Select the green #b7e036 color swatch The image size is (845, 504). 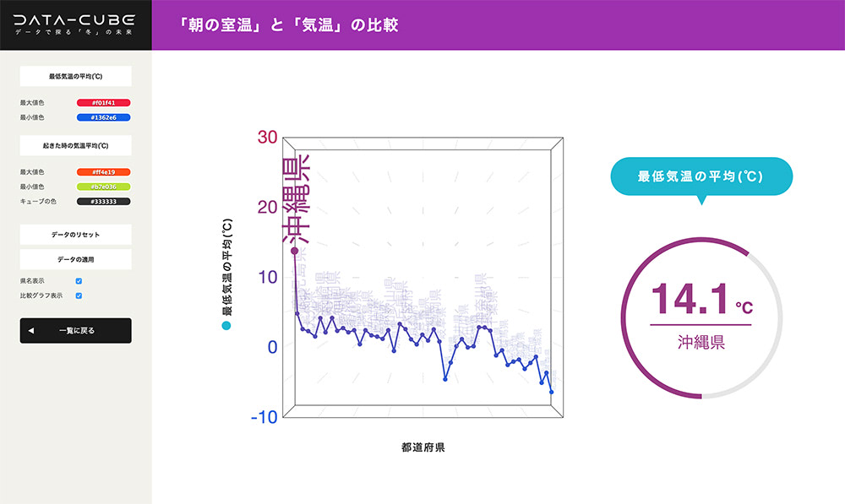point(103,187)
